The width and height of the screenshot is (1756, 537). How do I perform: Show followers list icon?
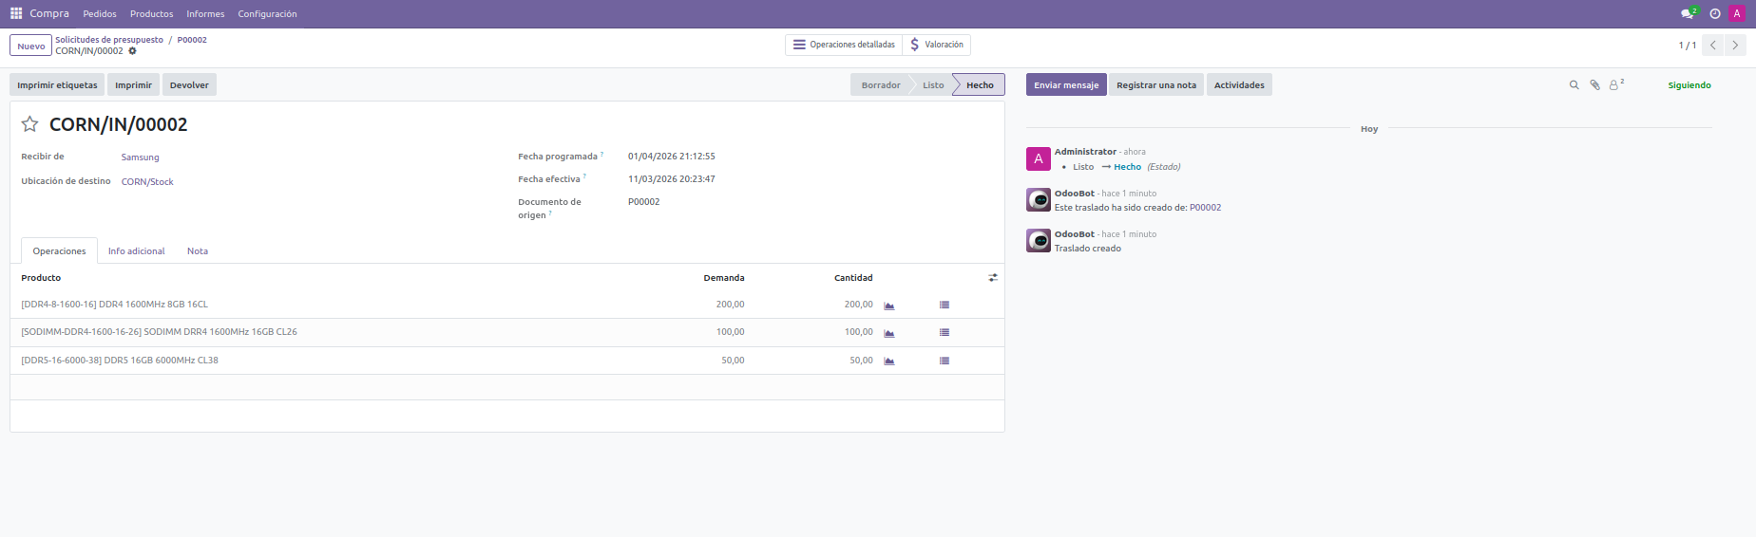(1614, 85)
